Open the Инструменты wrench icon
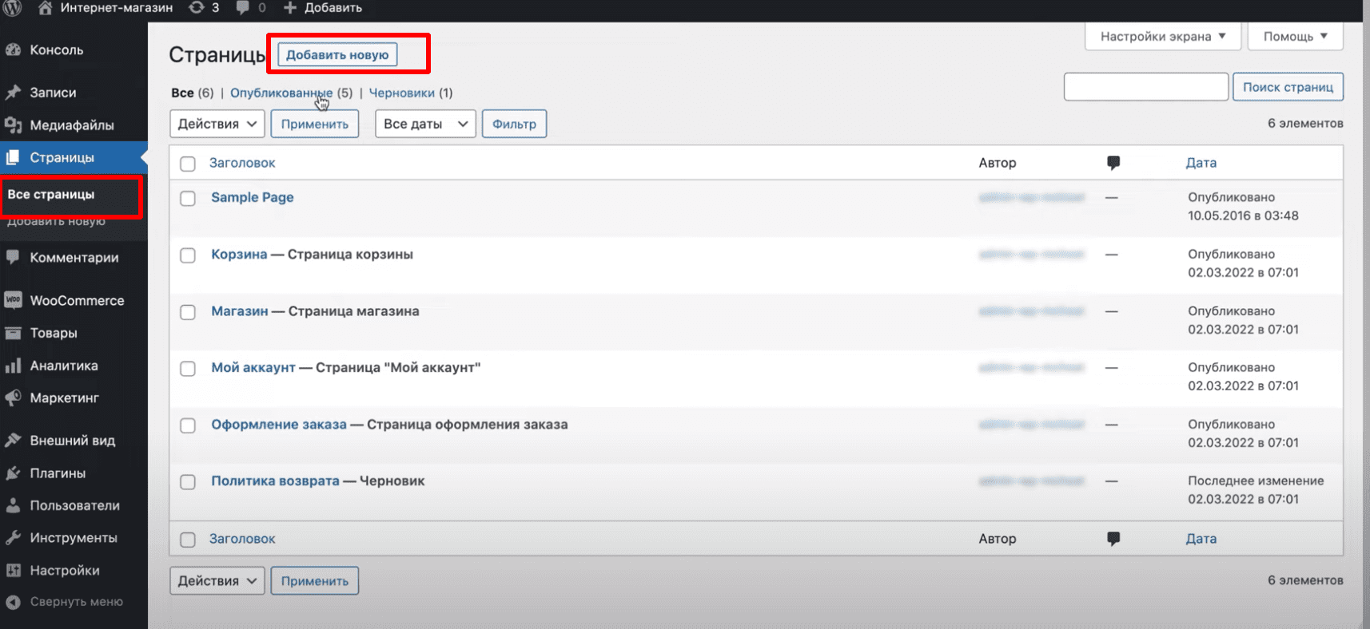The width and height of the screenshot is (1370, 629). (x=13, y=538)
